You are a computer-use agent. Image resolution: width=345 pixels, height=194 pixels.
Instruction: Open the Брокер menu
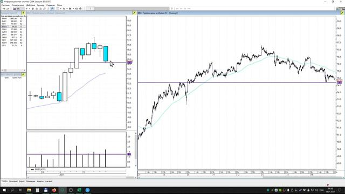coord(40,5)
